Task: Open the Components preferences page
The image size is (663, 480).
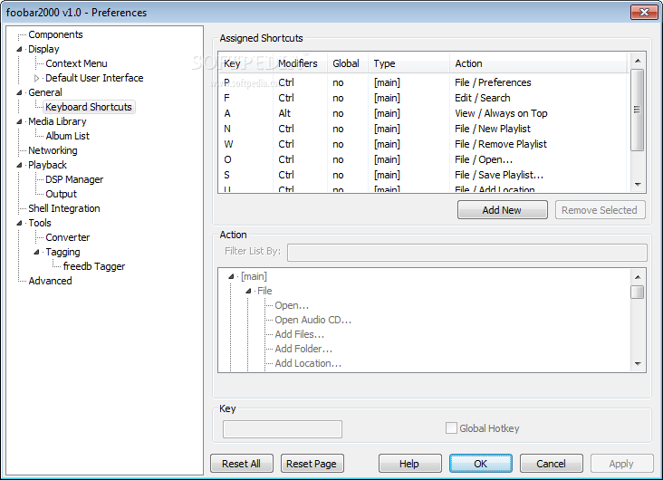Action: pos(55,34)
